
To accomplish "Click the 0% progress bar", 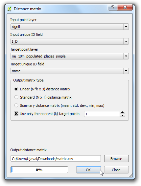I will coord(39,170).
